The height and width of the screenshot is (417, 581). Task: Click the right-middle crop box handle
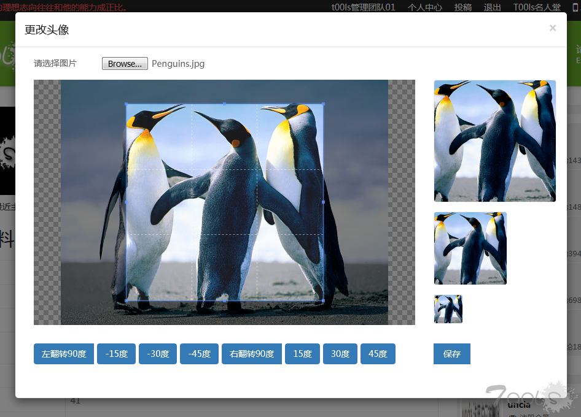point(324,202)
